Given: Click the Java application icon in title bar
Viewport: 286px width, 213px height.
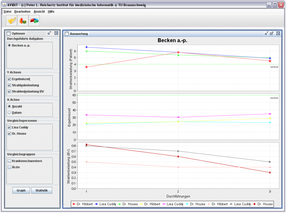Looking at the screenshot, I should 4,5.
